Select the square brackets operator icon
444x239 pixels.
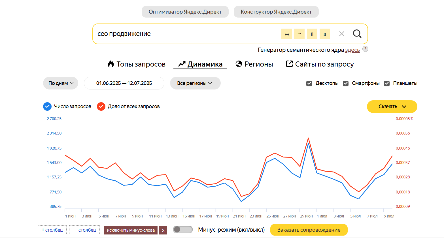click(x=312, y=34)
